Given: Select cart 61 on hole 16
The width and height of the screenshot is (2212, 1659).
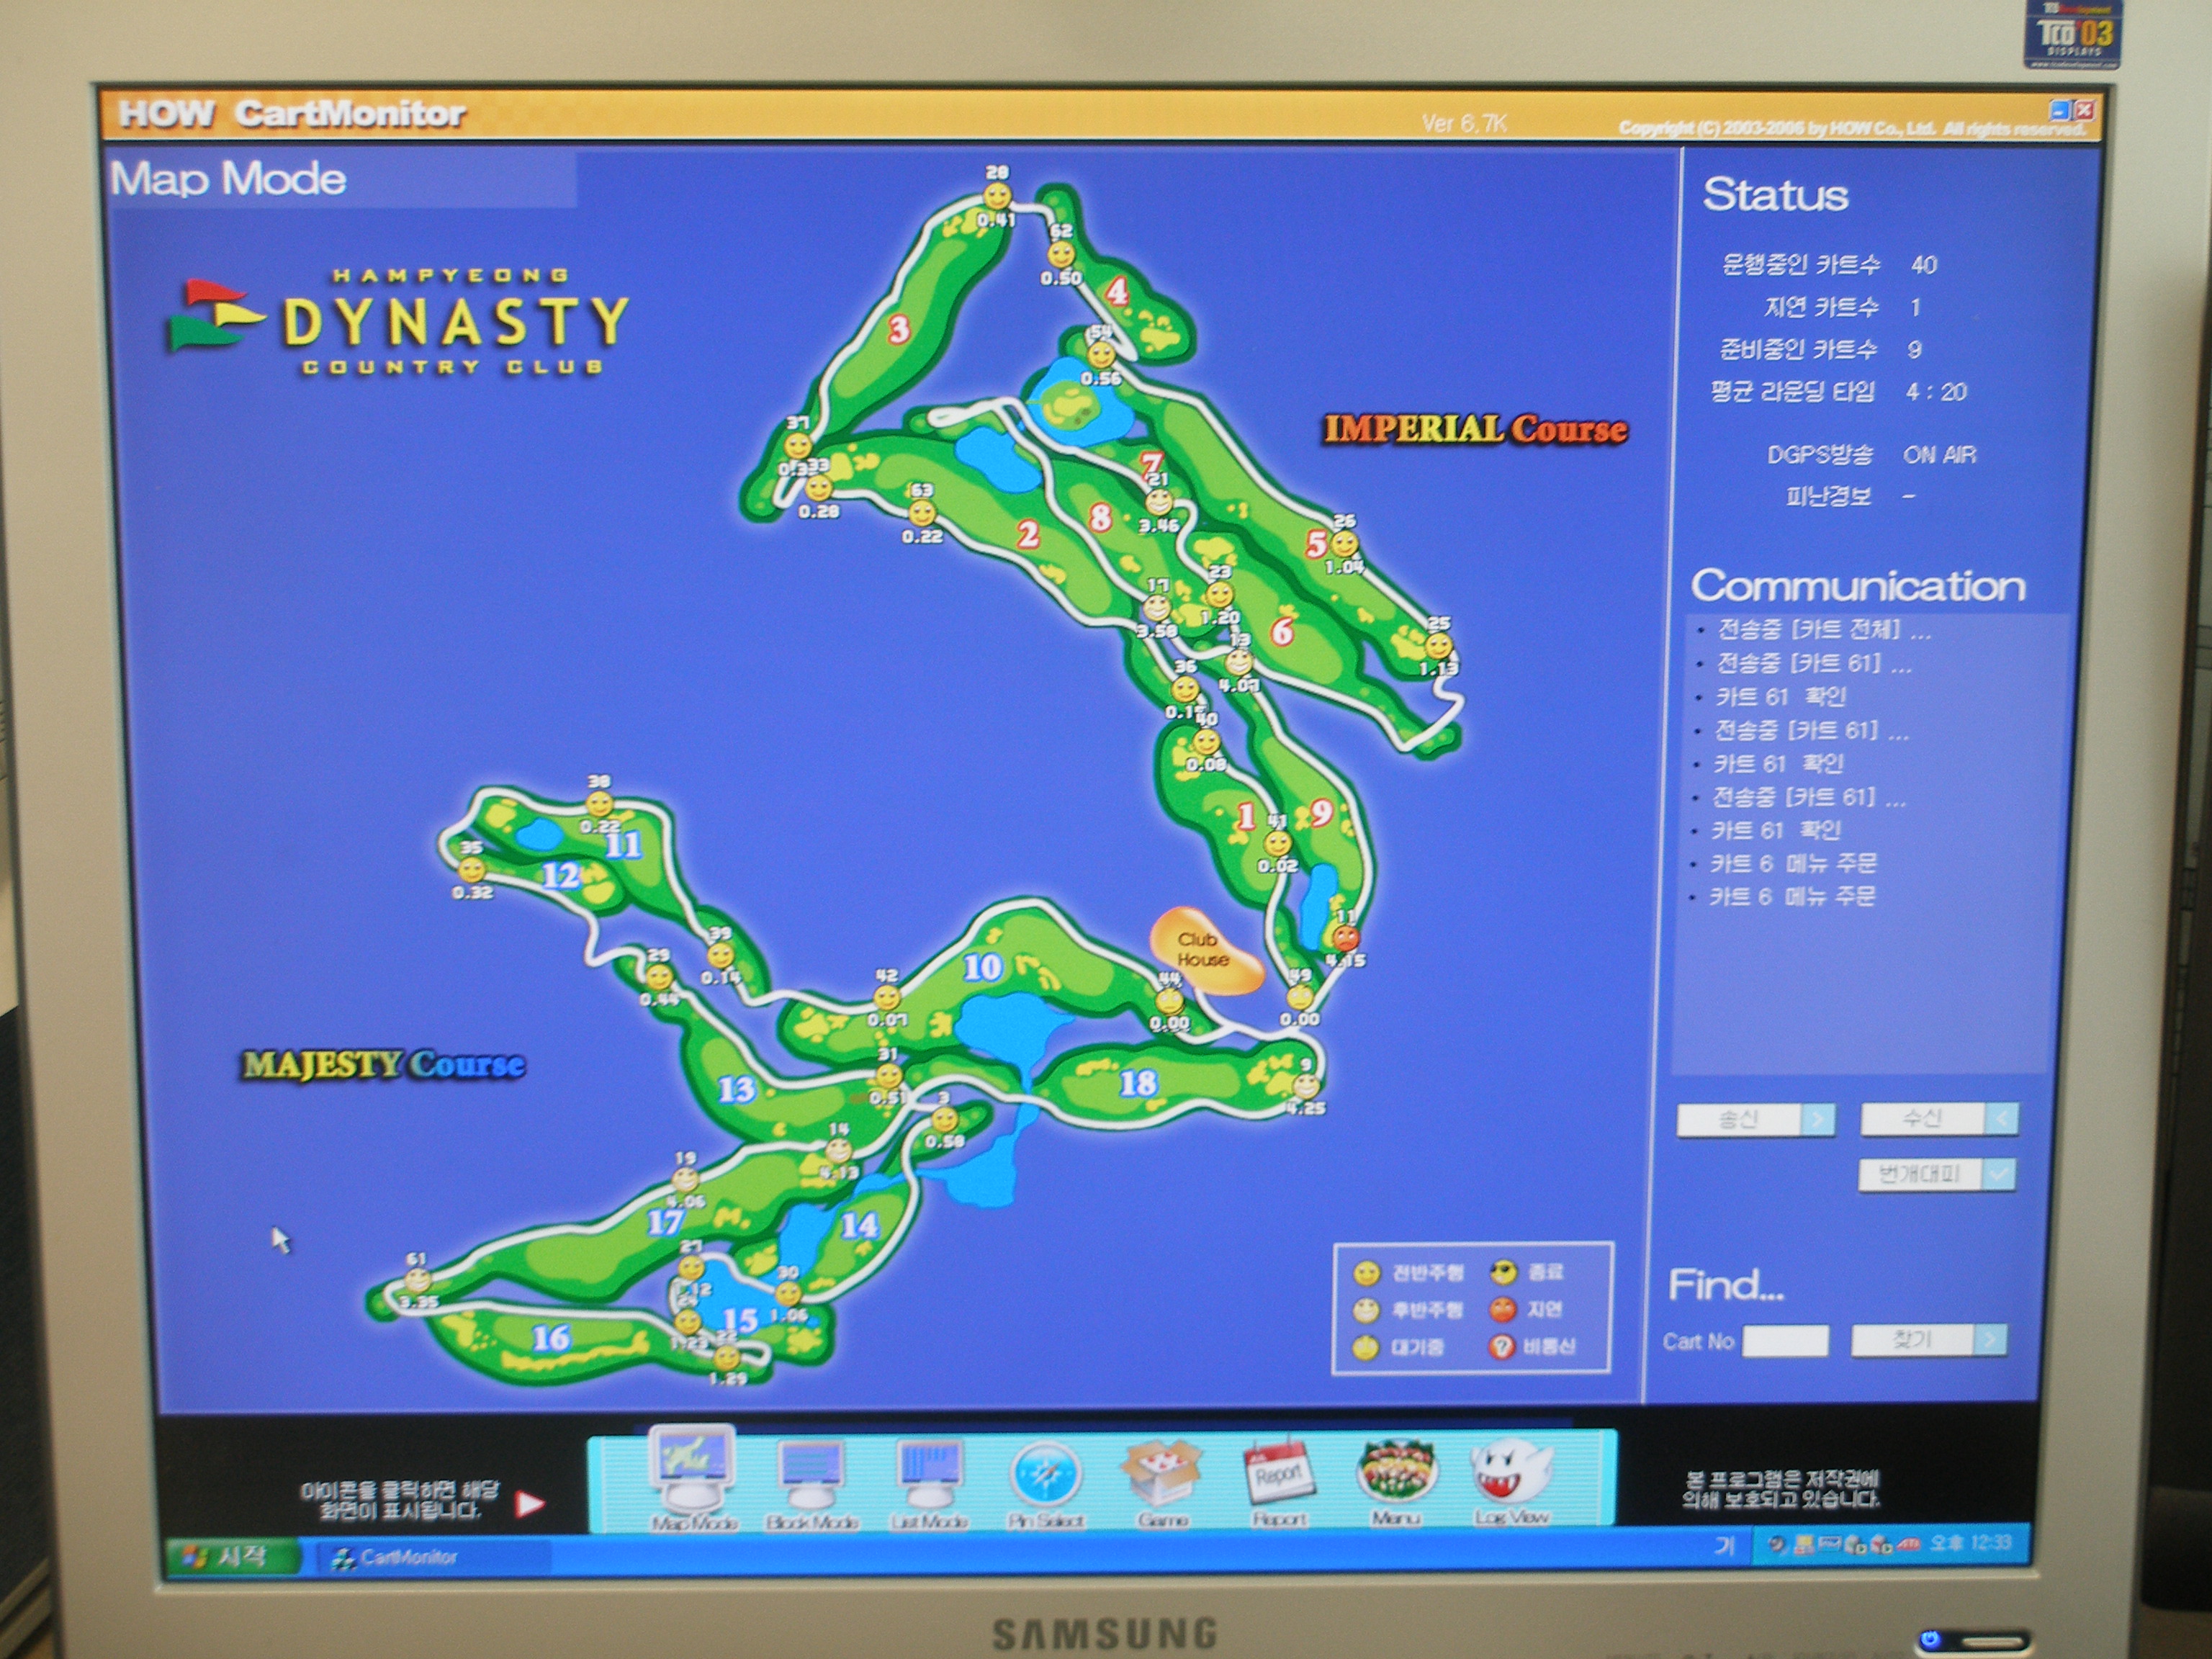Looking at the screenshot, I should pyautogui.click(x=417, y=1279).
